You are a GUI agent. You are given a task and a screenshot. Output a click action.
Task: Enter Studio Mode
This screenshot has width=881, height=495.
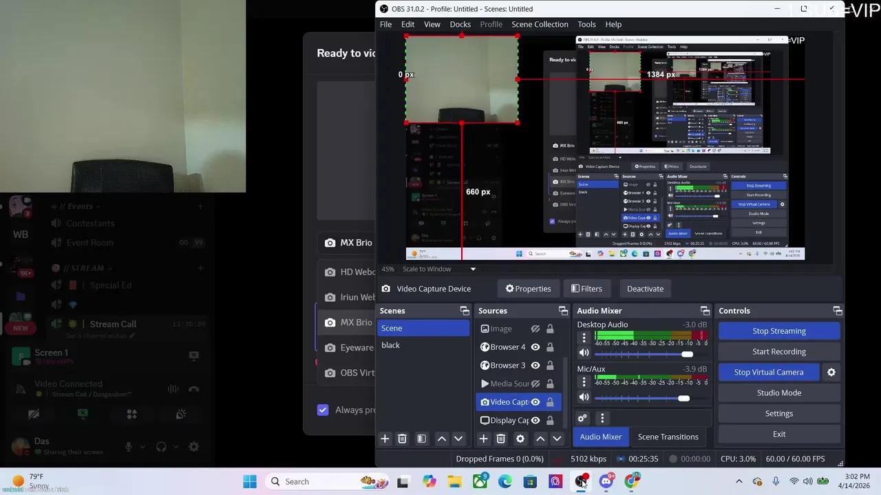(779, 393)
